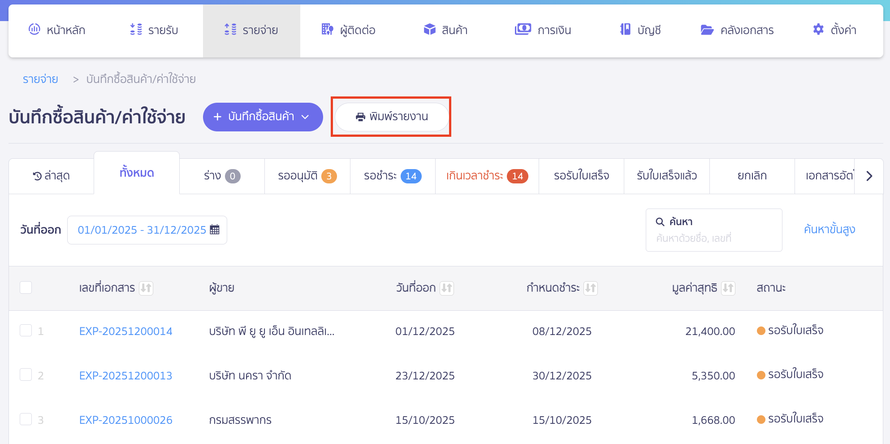890x444 pixels.
Task: Check the select-all checkbox in the table header
Action: 26,287
